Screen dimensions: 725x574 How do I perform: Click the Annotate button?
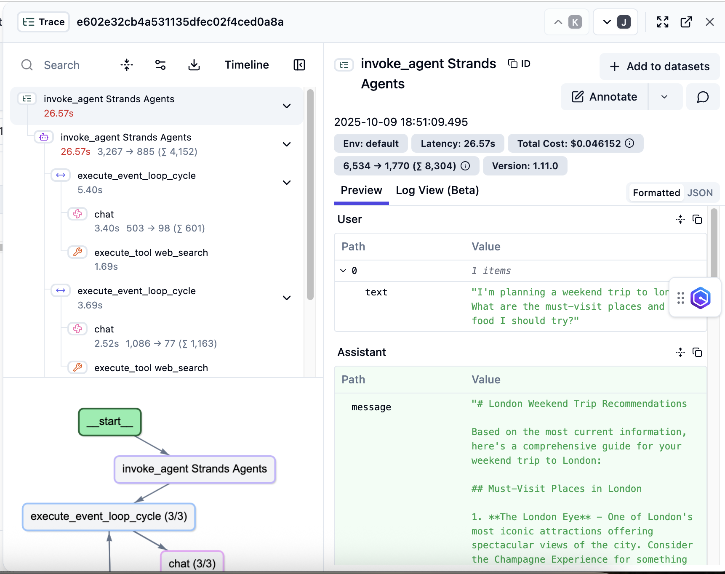pos(605,97)
